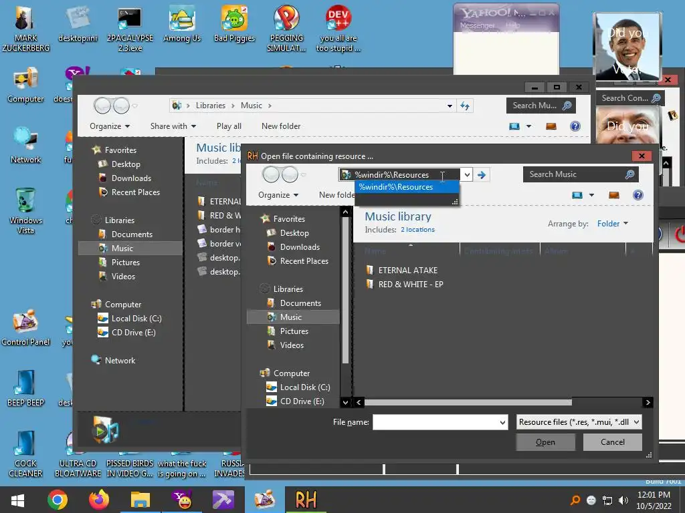
Task: Click the sidebar scroll down arrow
Action: [346, 402]
